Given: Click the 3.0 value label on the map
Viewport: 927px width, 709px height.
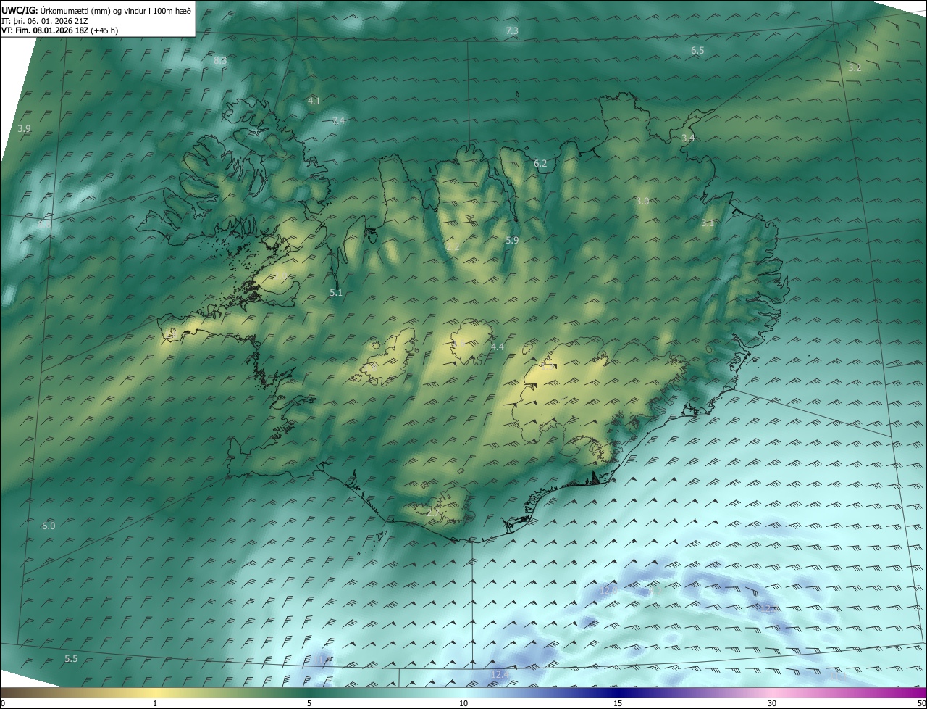Looking at the screenshot, I should 642,201.
